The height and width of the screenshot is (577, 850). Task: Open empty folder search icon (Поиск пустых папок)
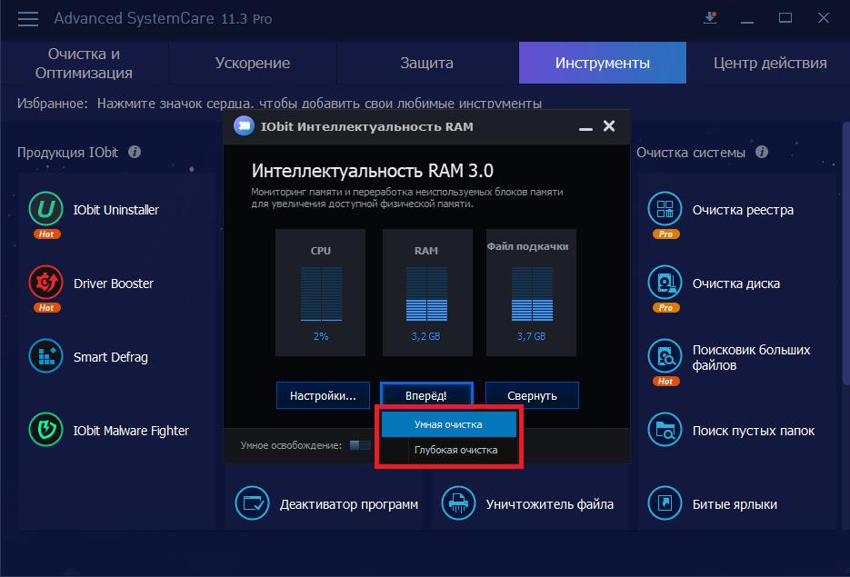665,430
